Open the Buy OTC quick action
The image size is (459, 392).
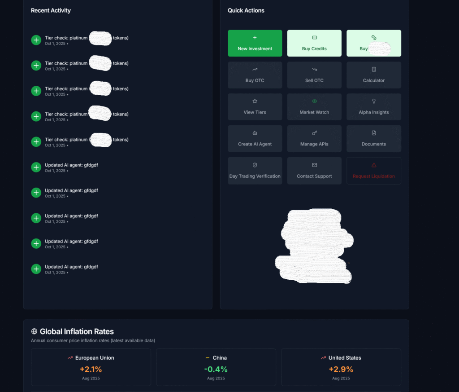point(255,75)
